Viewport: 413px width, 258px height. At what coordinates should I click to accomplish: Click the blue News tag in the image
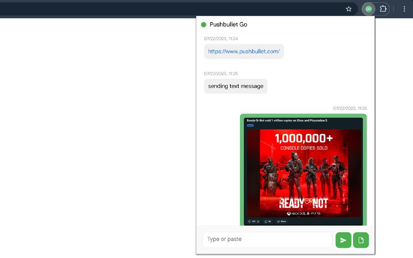[250, 125]
